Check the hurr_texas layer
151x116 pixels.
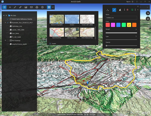click(x=8, y=33)
